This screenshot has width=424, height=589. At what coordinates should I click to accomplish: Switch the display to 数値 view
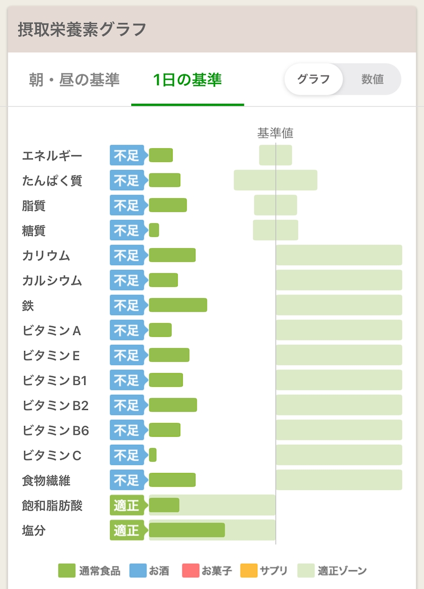coord(373,79)
